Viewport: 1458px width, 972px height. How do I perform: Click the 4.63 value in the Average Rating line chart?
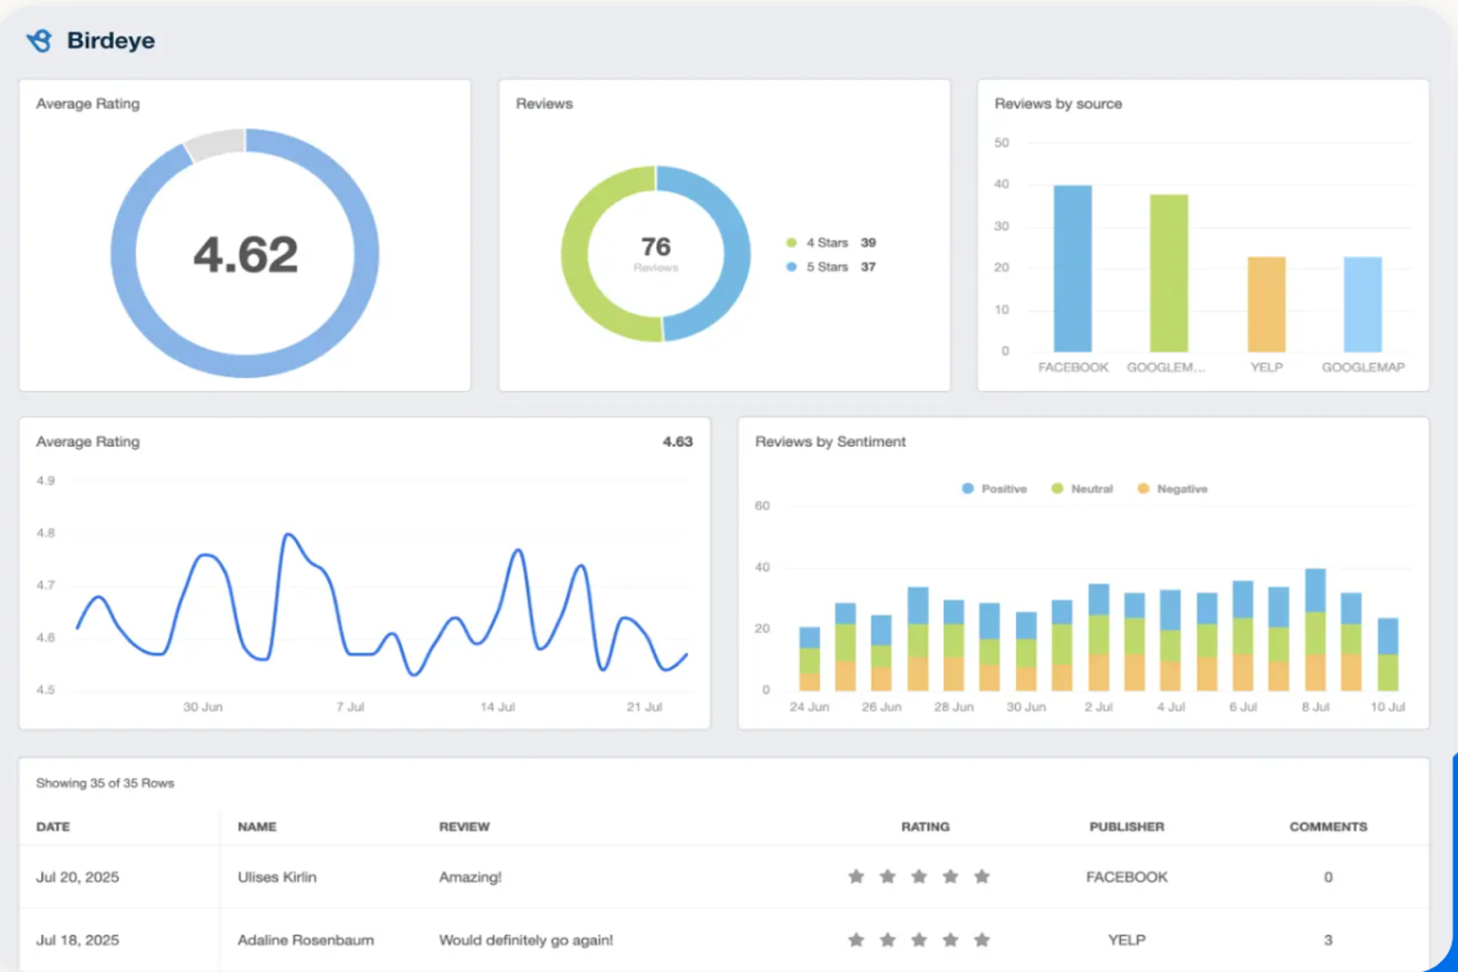(677, 441)
